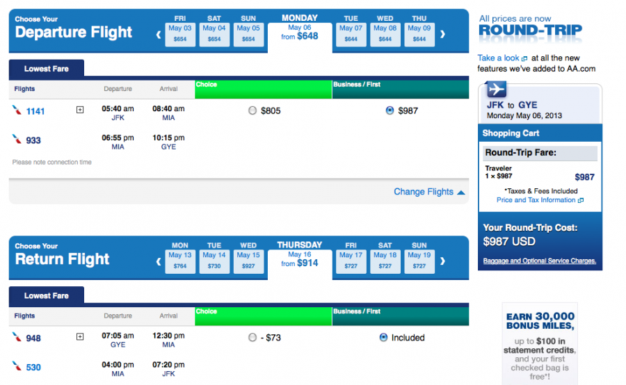Click the Earn 30,000 Bonus Miles ad
Screen dimensions: 626x385
click(540, 344)
